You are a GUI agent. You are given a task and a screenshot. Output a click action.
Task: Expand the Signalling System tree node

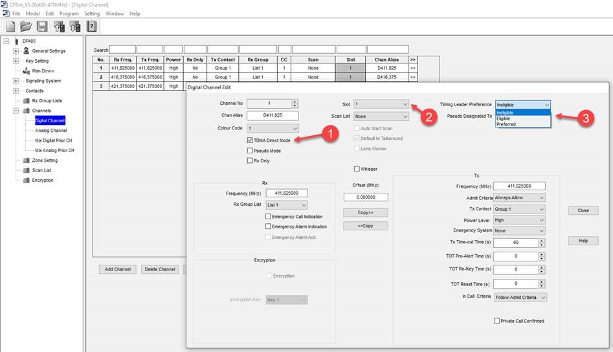[x=16, y=81]
